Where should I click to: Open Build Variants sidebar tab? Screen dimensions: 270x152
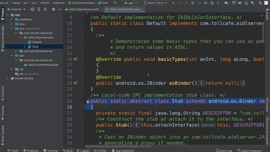click(3, 135)
